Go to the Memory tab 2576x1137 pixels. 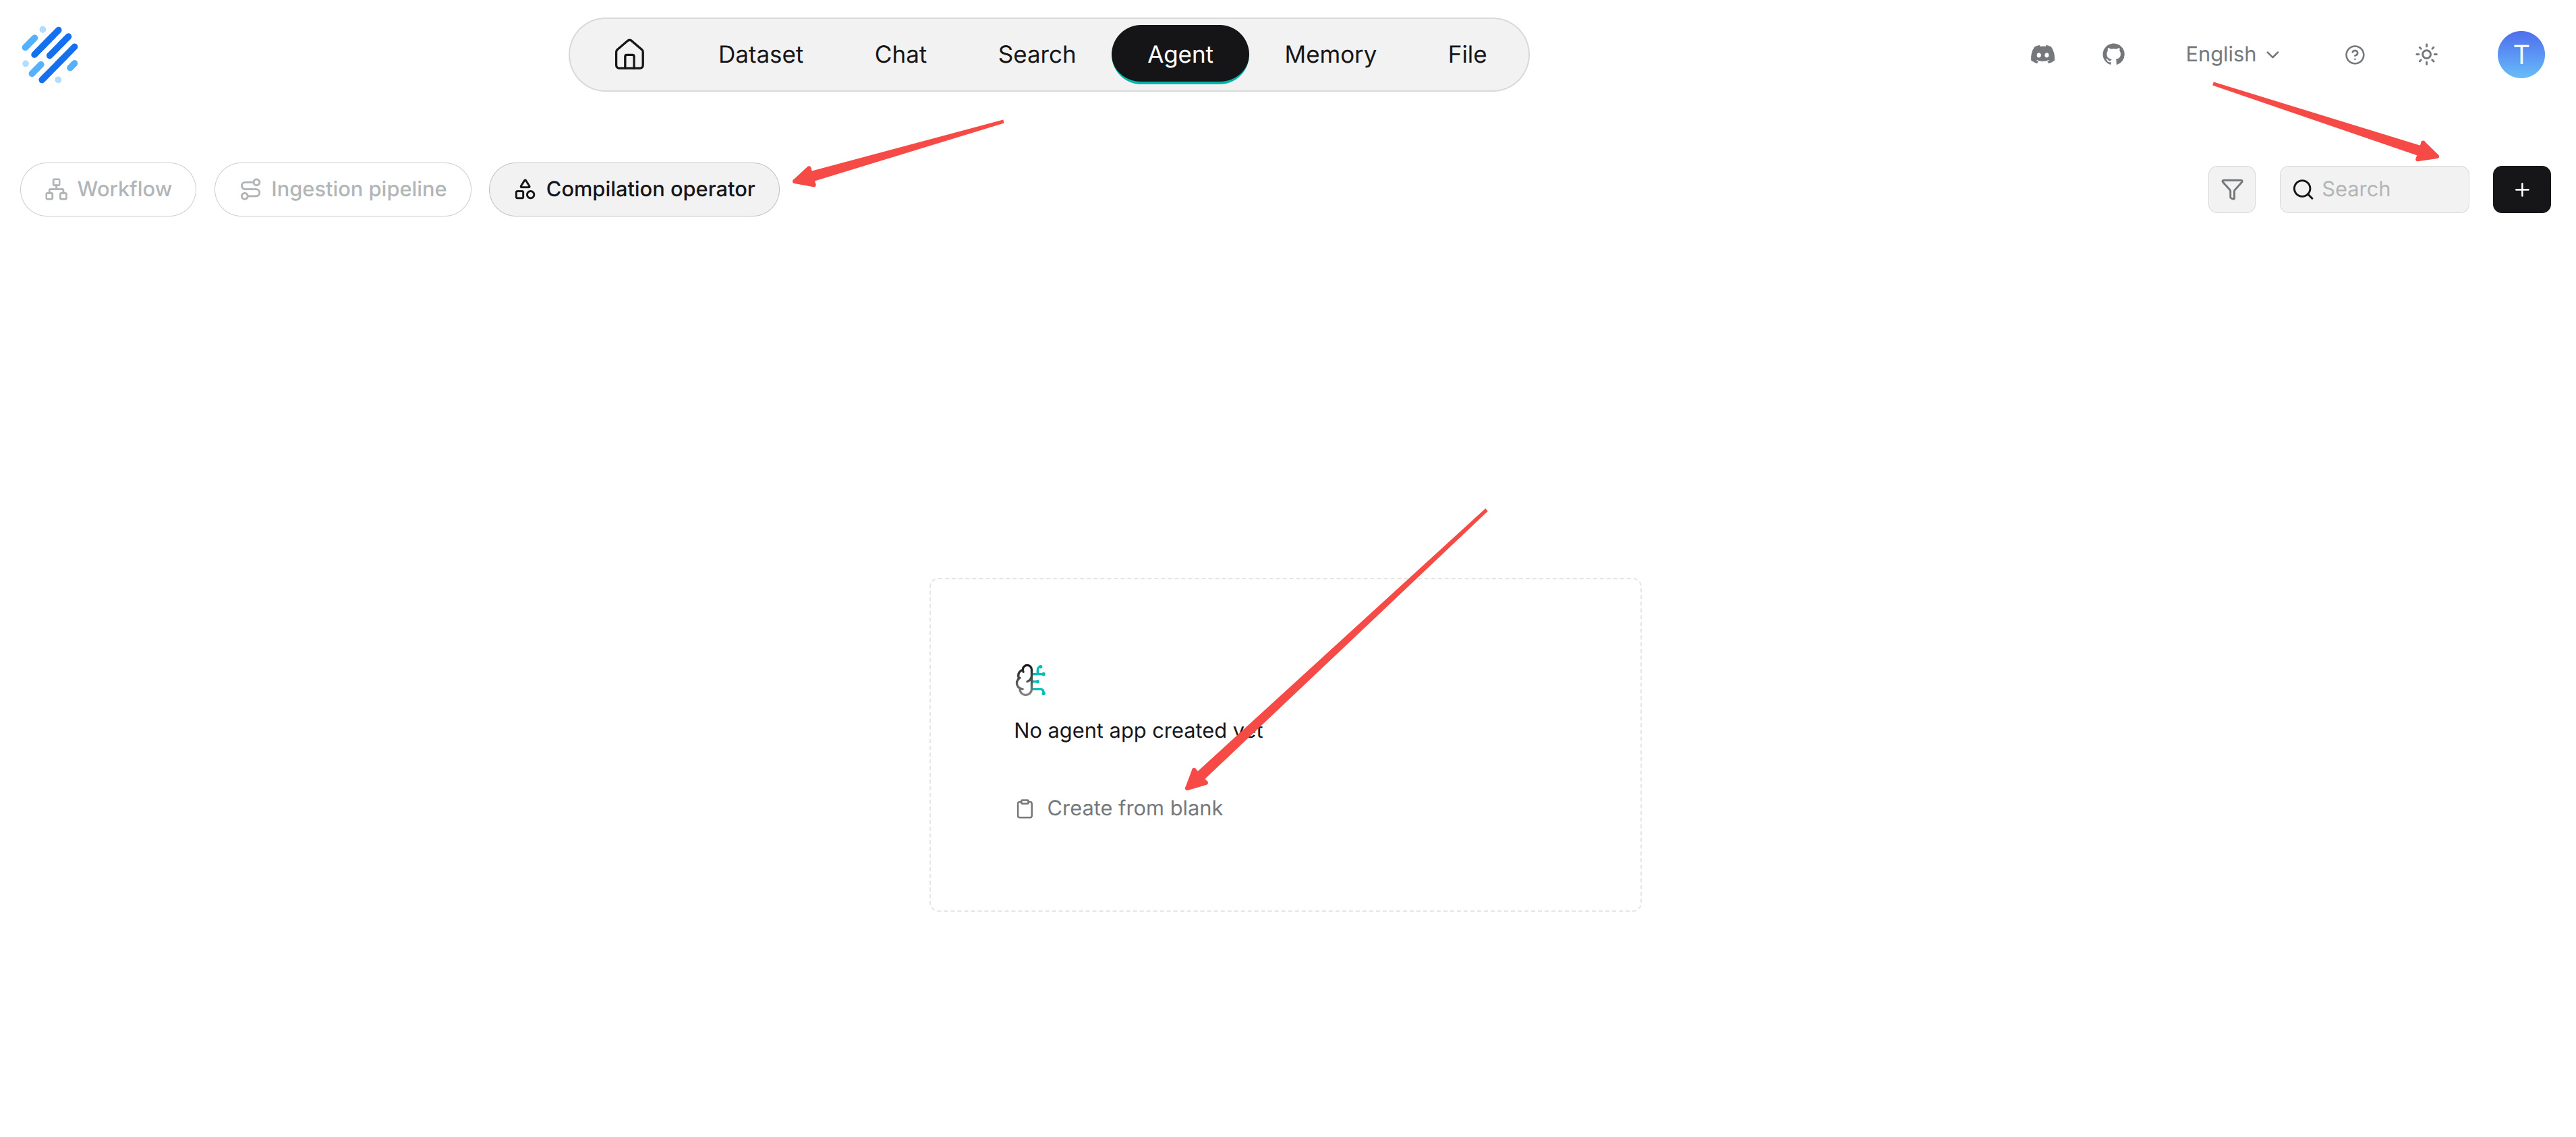tap(1330, 54)
